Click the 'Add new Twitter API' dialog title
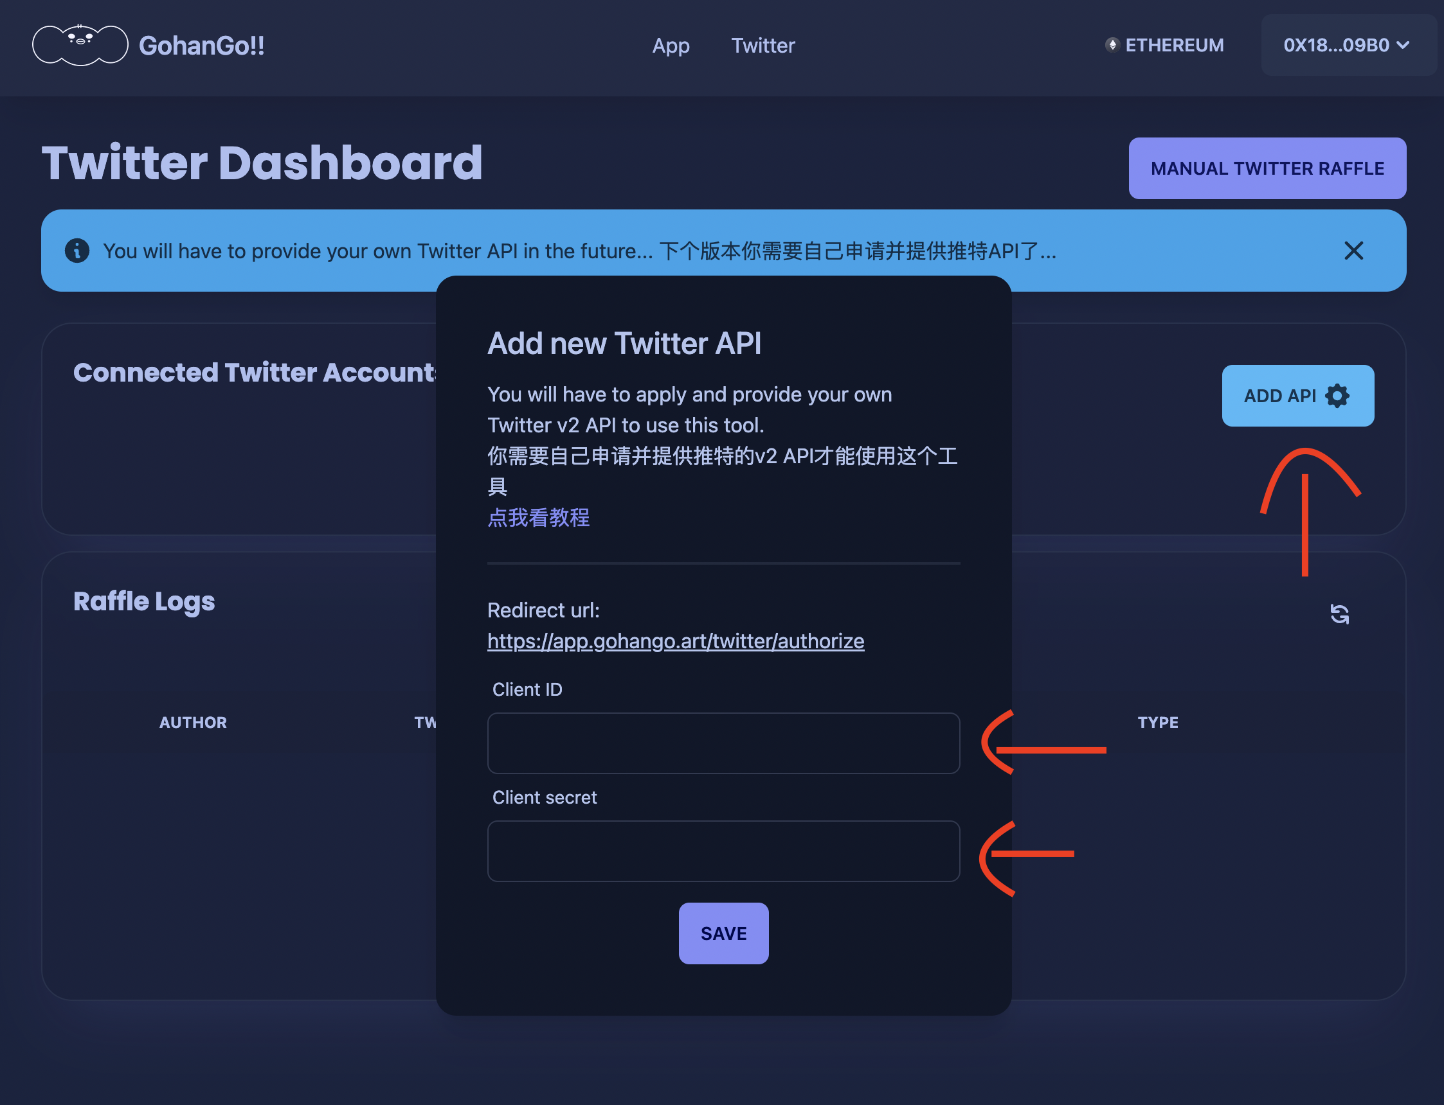The image size is (1444, 1105). (624, 343)
